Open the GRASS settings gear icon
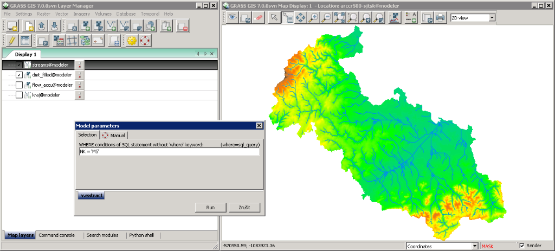Image resolution: width=555 pixels, height=251 pixels. coord(132,41)
